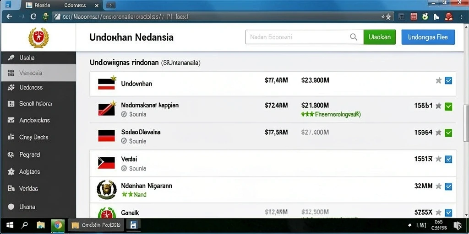Click the Fheemsrolagvatik green rating link
This screenshot has width=469, height=234.
tap(331, 114)
